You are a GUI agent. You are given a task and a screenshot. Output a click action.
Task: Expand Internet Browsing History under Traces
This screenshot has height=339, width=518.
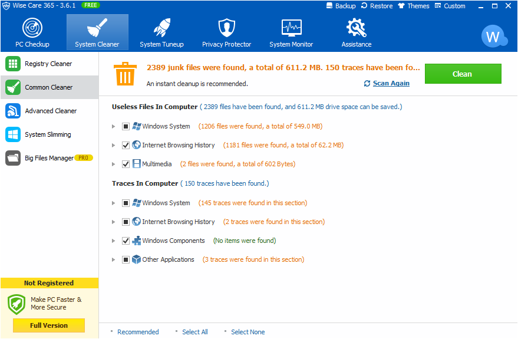[113, 222]
